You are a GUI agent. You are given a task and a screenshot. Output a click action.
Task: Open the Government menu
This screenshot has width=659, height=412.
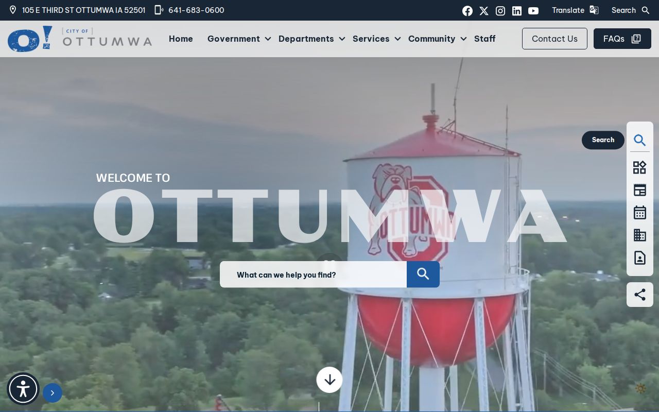point(234,39)
